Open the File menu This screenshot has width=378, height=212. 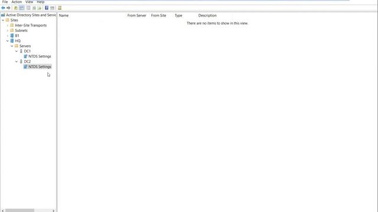tap(5, 2)
